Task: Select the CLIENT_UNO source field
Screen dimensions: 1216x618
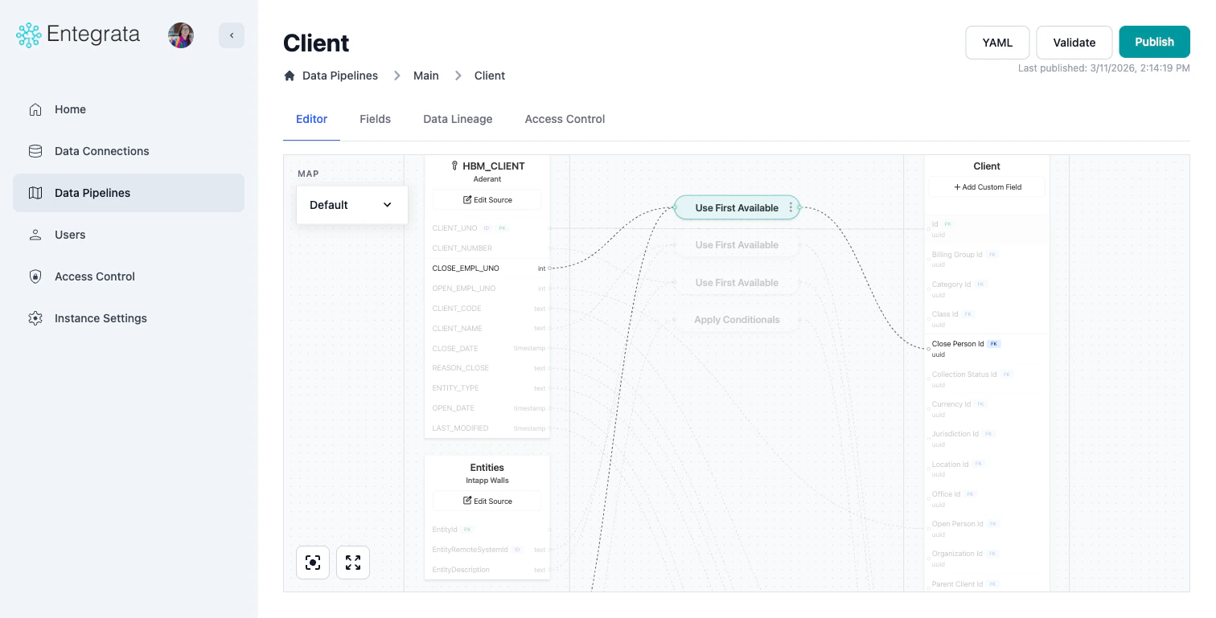Action: pos(487,228)
